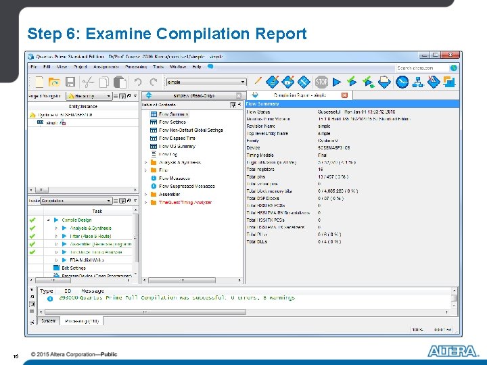Open the Assignments menu
This screenshot has height=365, width=487.
tap(106, 67)
